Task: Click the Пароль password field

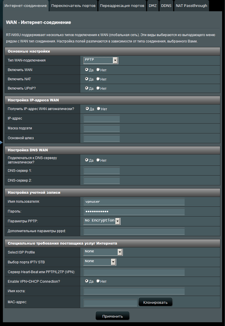Action: pyautogui.click(x=134, y=211)
